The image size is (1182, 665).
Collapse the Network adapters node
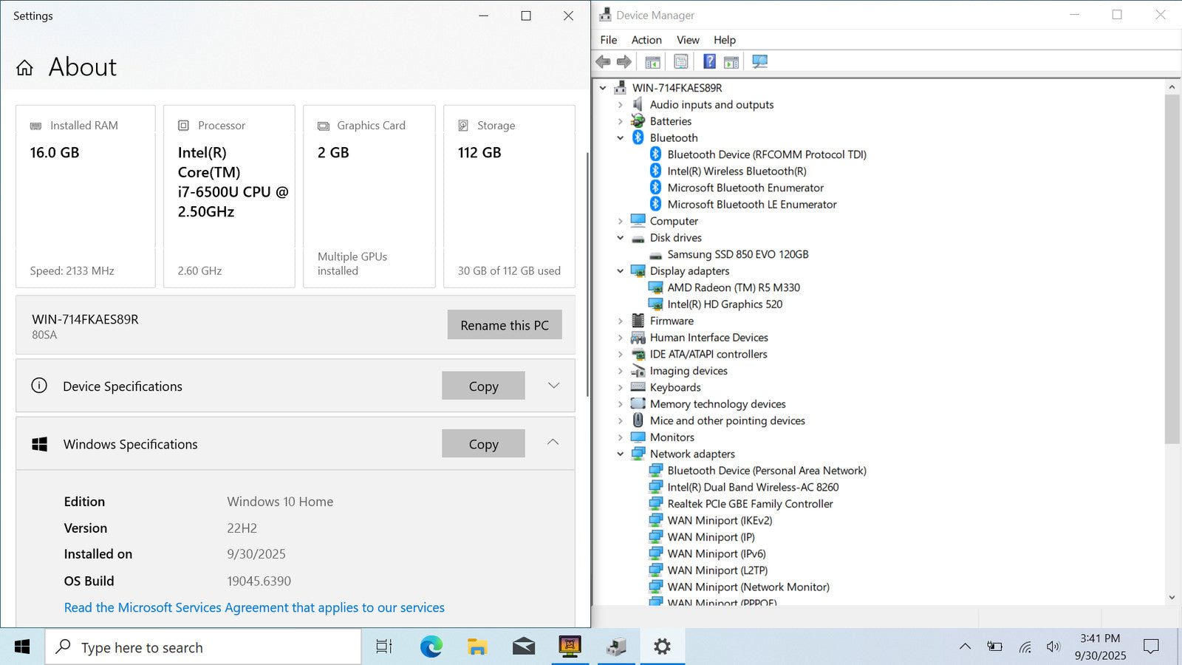pyautogui.click(x=621, y=454)
